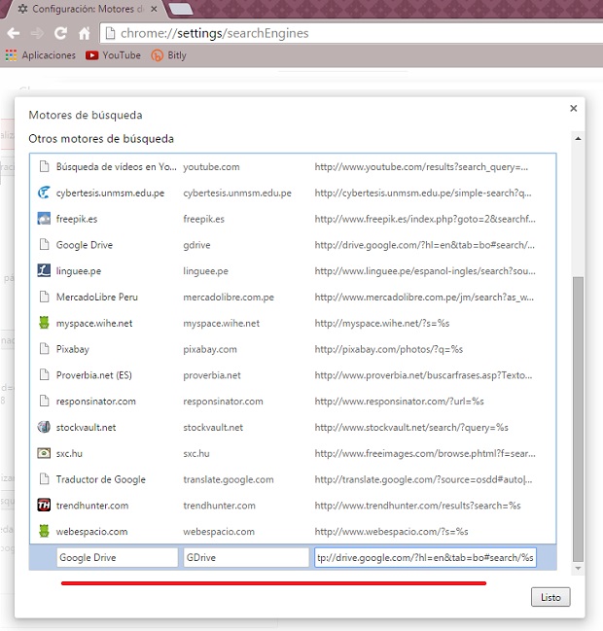Edit the drive.google.com URL input field
The height and width of the screenshot is (631, 603).
point(425,557)
